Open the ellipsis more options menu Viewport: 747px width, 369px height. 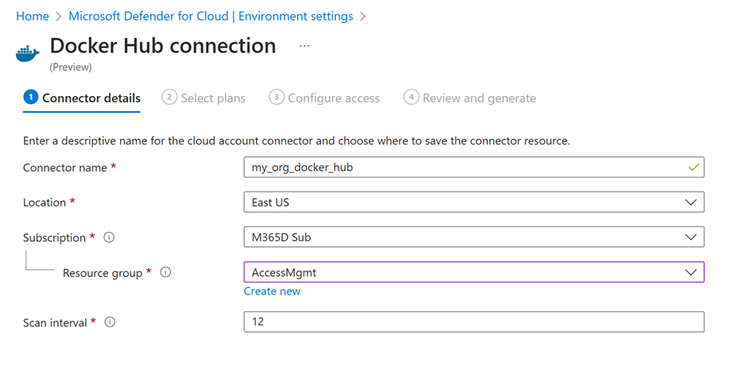(304, 46)
